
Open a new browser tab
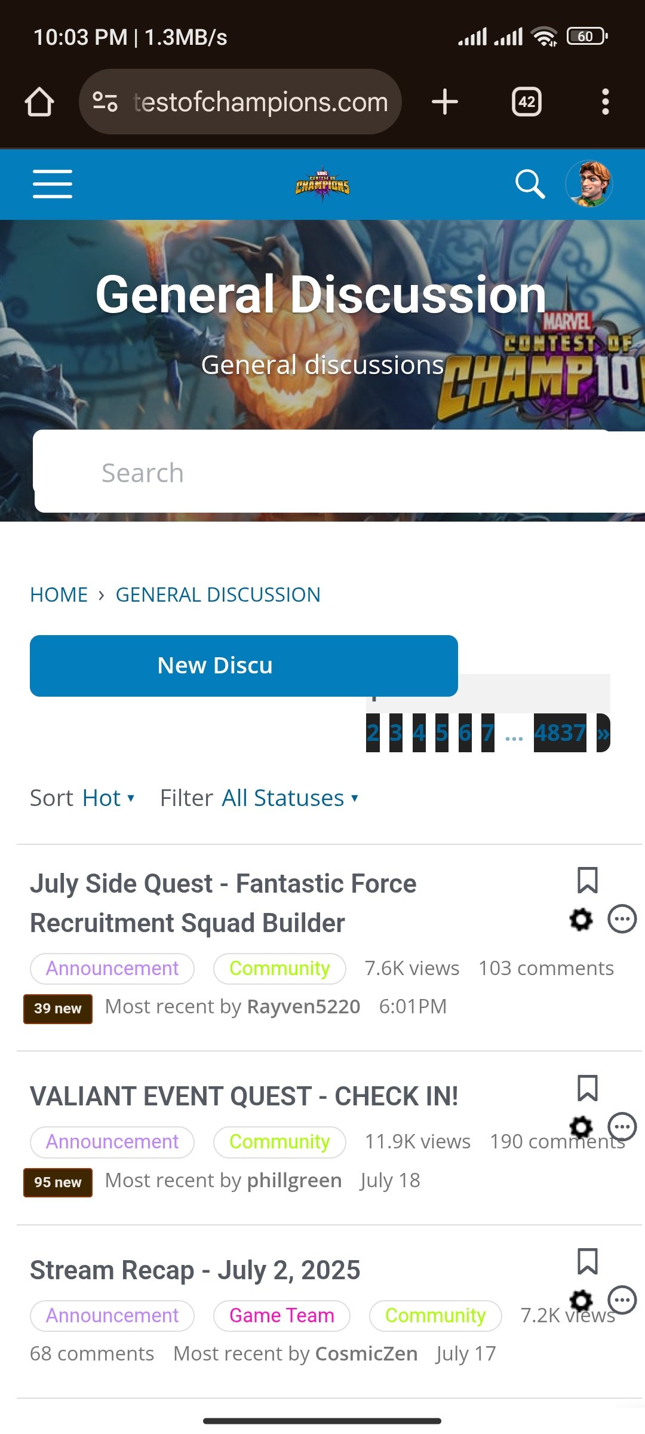(445, 102)
